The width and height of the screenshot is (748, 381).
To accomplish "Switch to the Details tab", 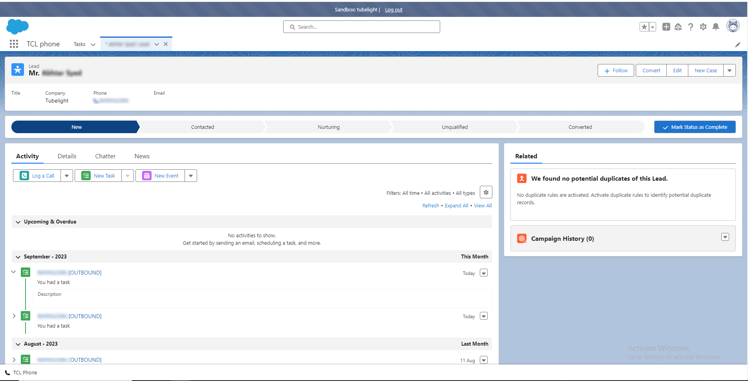I will tap(67, 156).
